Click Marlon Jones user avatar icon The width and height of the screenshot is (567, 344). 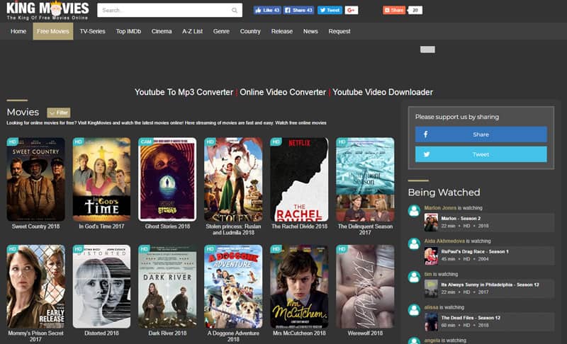(x=414, y=211)
